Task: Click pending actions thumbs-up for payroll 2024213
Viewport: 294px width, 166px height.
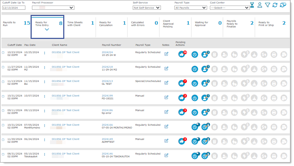Action: coord(181,83)
